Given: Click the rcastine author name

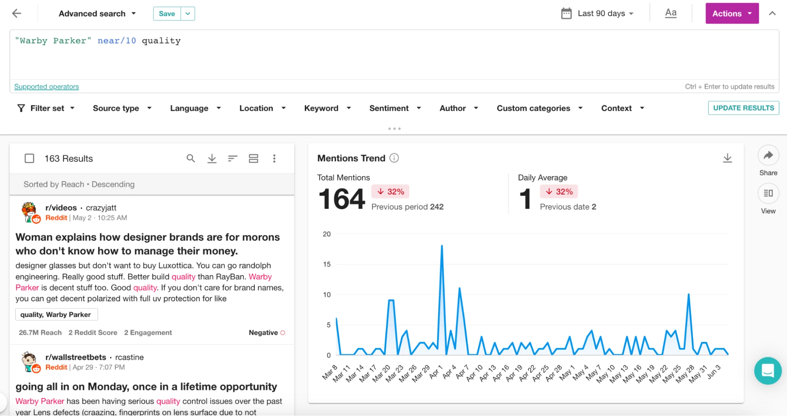Looking at the screenshot, I should pos(129,357).
